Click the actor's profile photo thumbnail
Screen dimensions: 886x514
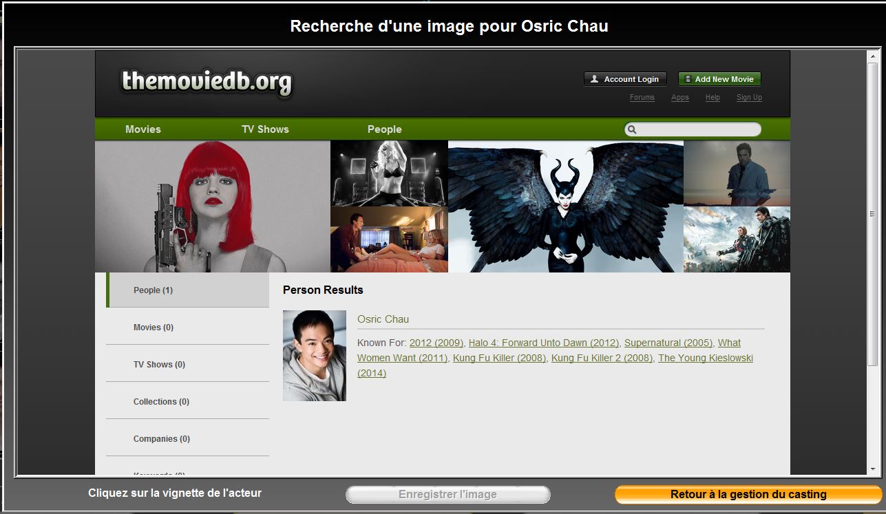[x=315, y=355]
